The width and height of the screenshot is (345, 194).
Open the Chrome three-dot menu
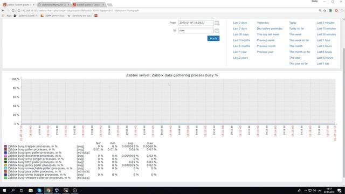tap(342, 10)
